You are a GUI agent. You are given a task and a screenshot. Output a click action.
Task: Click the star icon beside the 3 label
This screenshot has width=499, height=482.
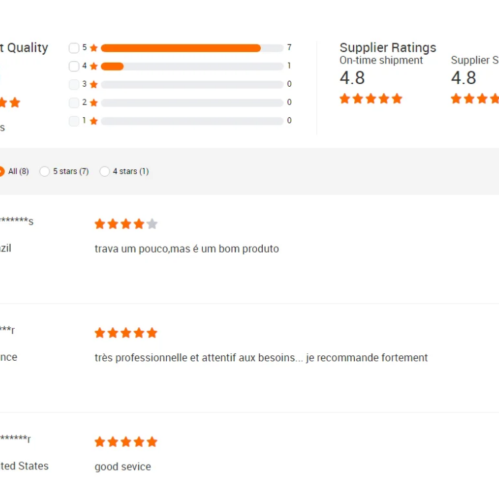(94, 84)
